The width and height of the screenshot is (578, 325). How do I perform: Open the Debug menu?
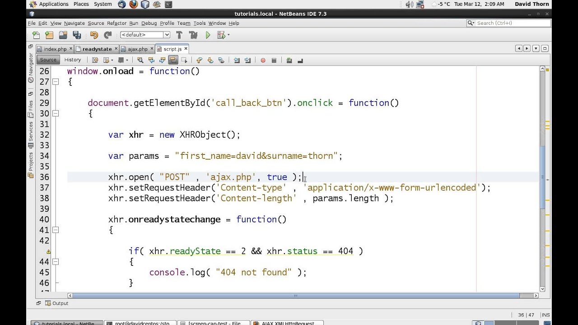click(149, 23)
